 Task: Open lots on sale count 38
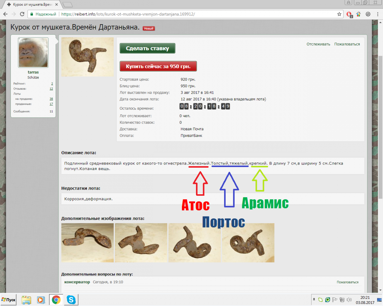tap(51, 99)
